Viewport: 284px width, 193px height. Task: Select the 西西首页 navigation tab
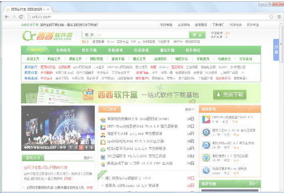[x=37, y=50]
